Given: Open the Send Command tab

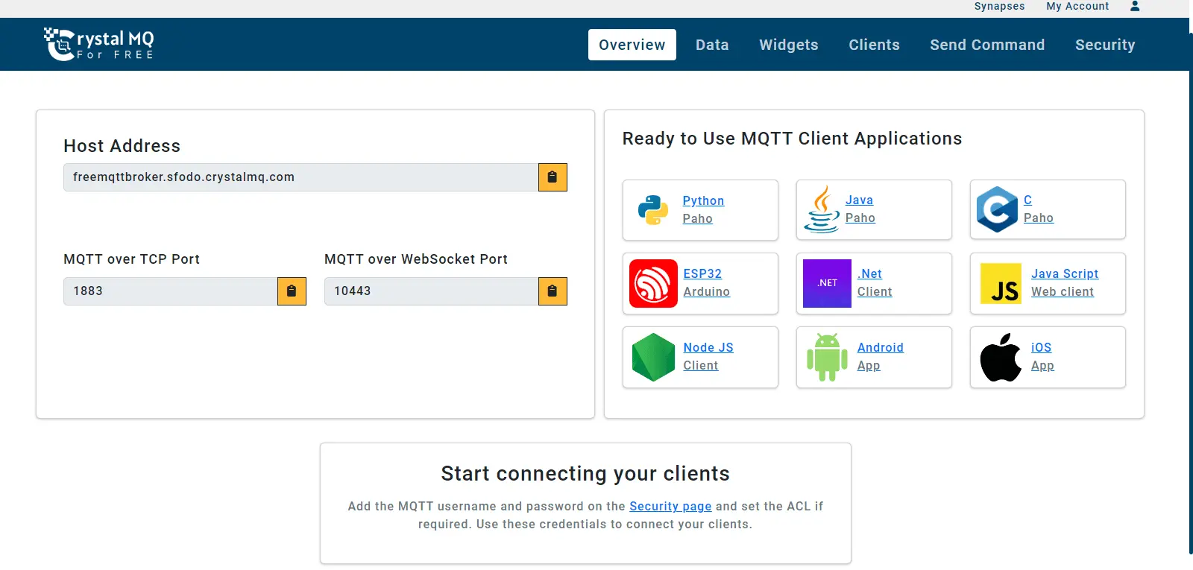Looking at the screenshot, I should point(987,45).
